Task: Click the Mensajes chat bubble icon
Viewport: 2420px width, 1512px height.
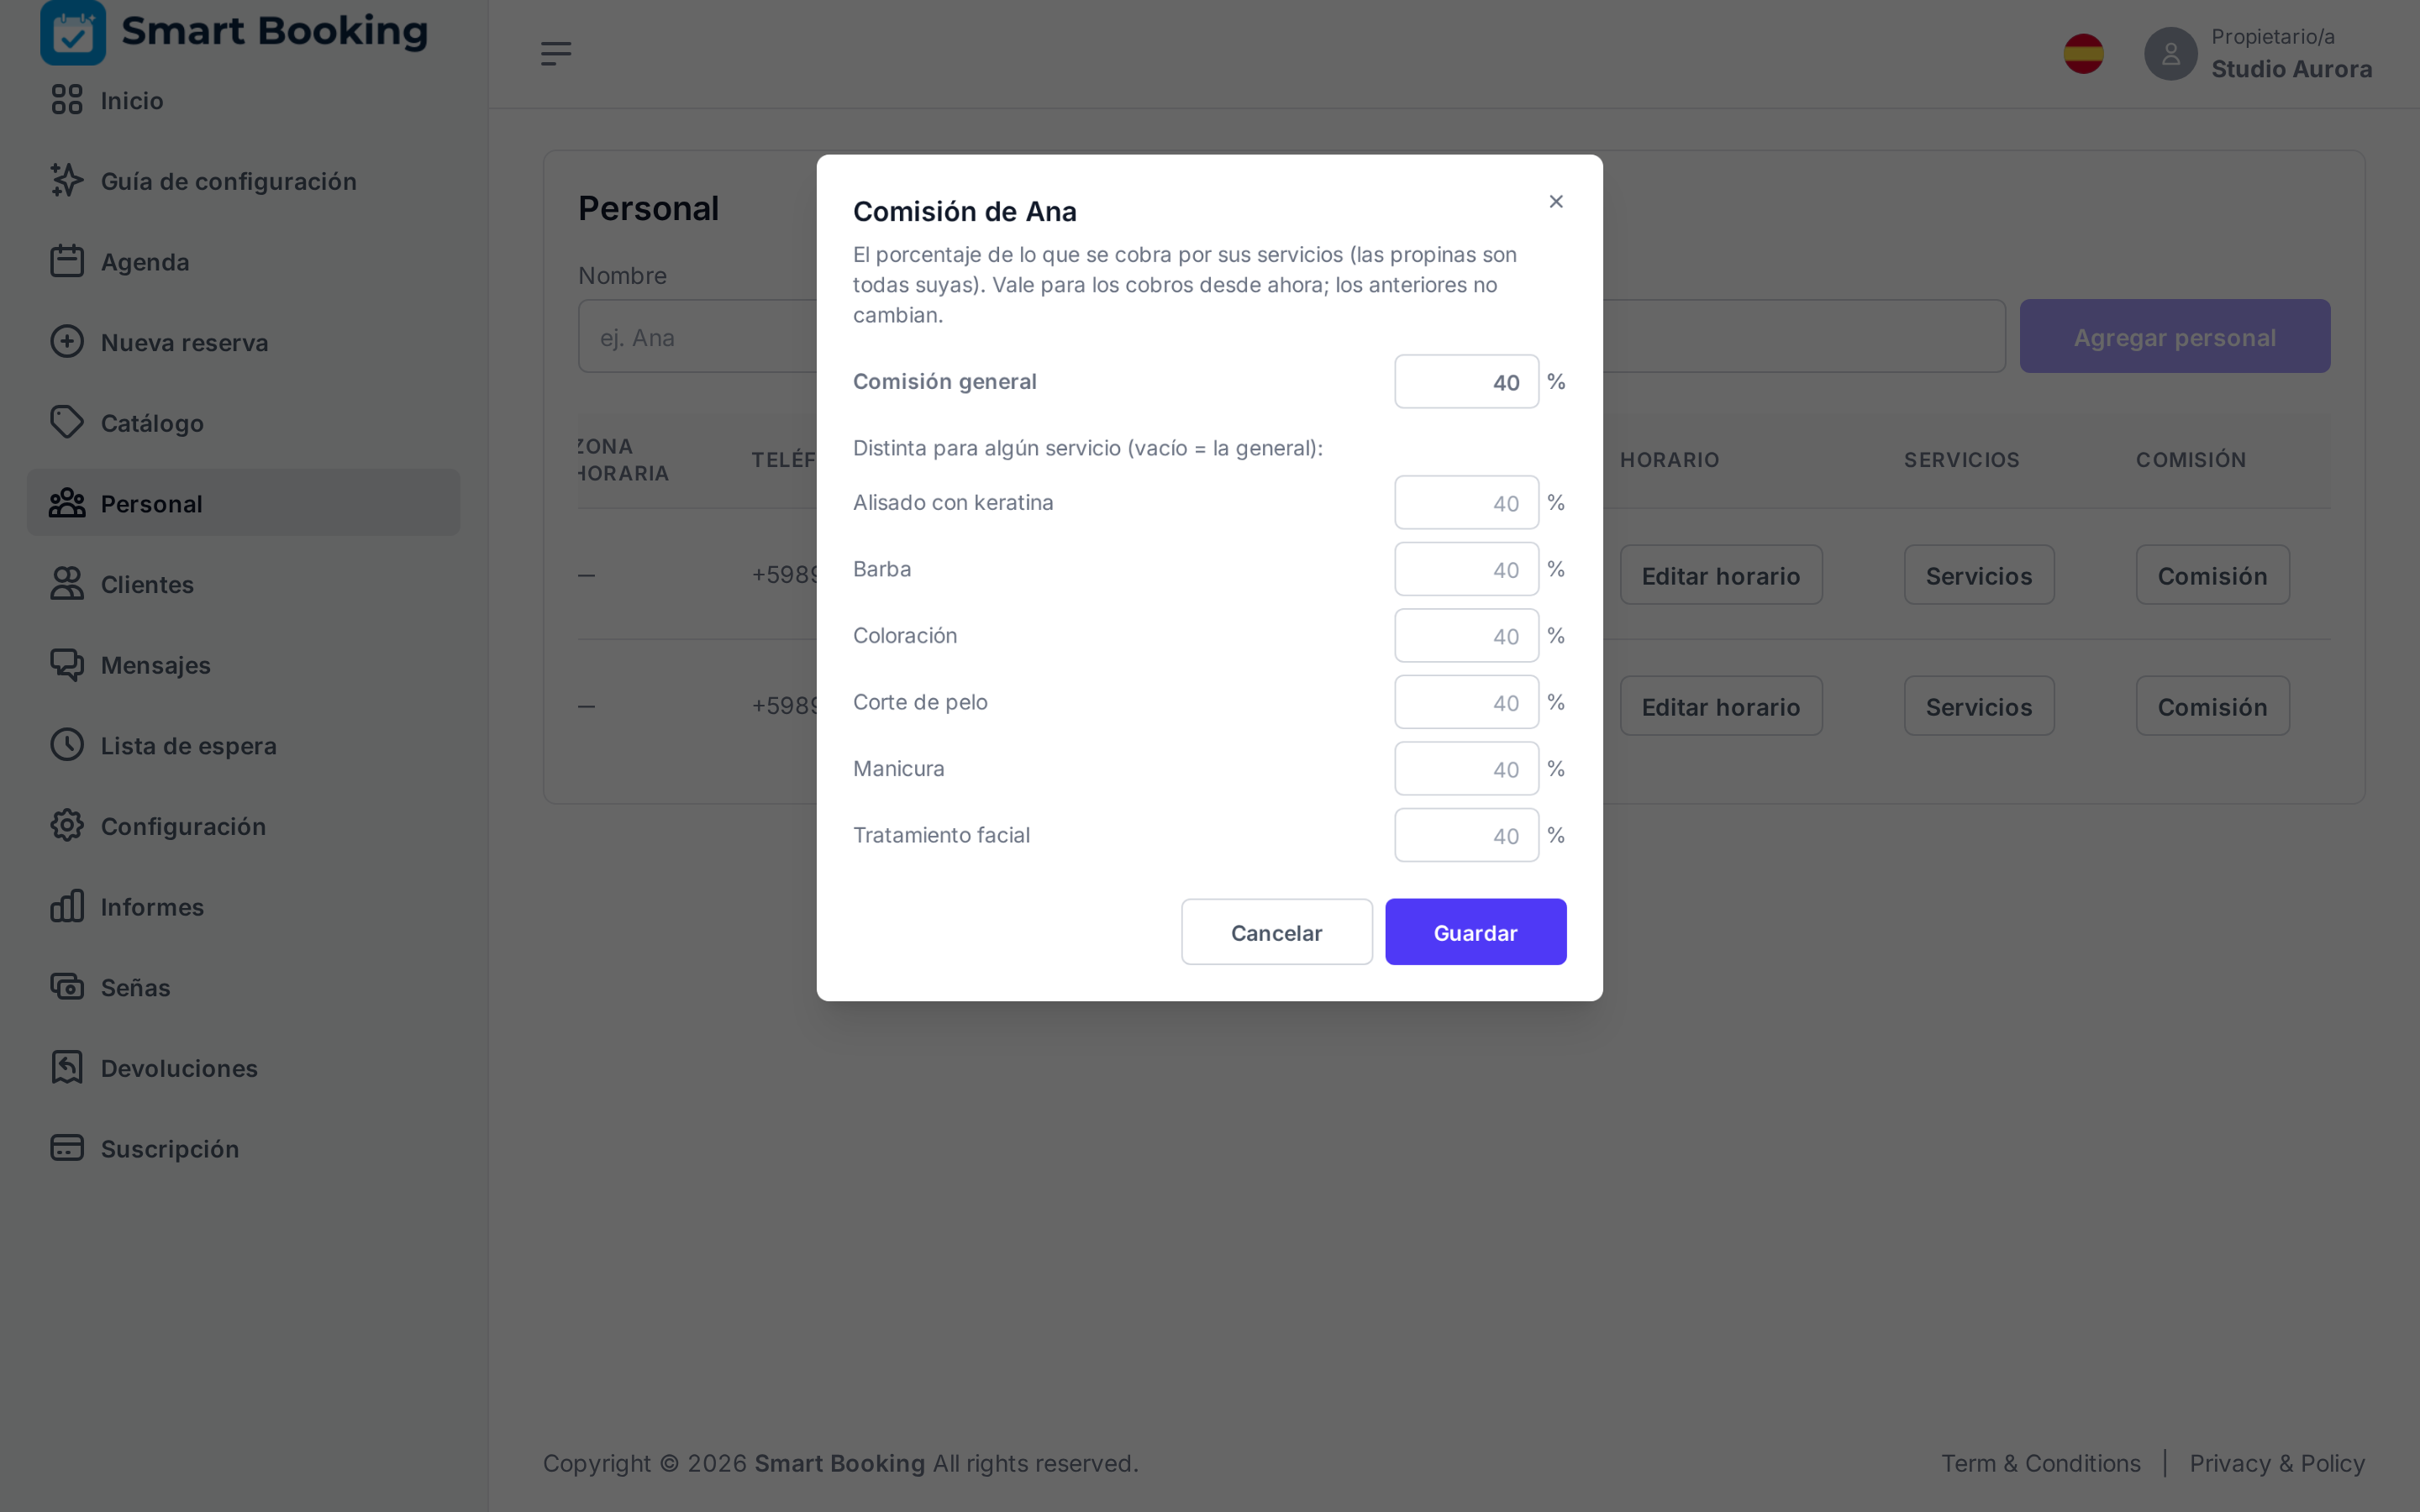Action: tap(67, 664)
